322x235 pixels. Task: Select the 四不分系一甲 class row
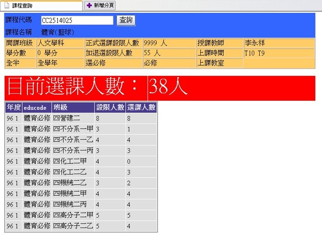pyautogui.click(x=81, y=129)
